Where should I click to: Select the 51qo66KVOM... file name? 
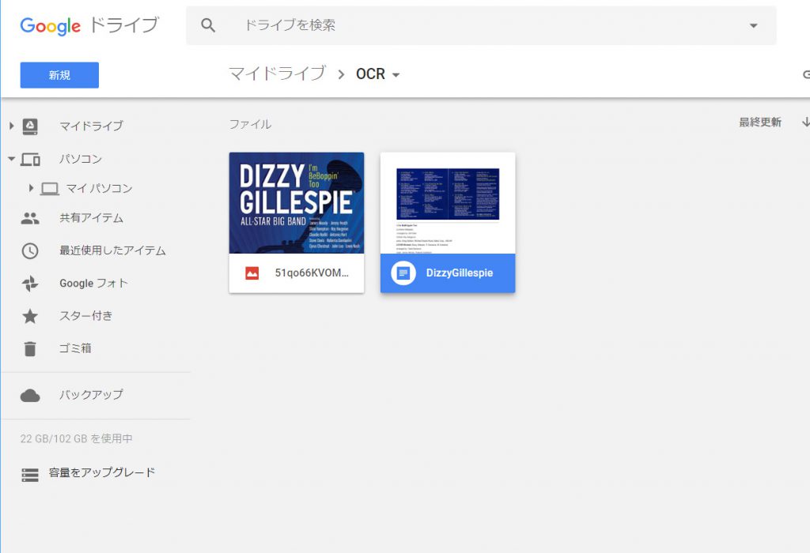312,273
